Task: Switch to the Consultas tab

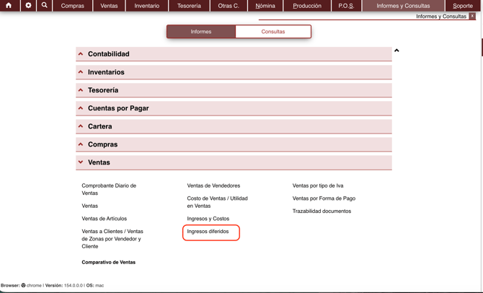Action: click(x=273, y=32)
